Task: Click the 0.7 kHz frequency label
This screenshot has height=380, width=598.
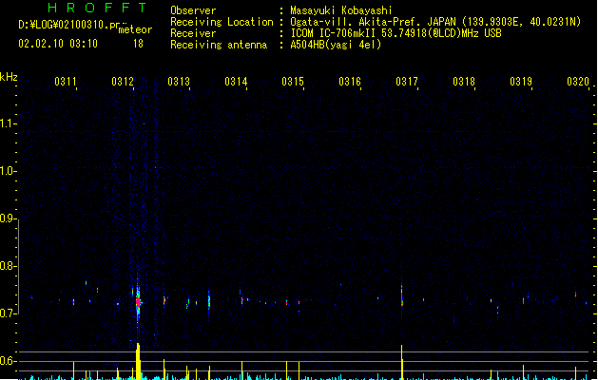Action: (8, 313)
